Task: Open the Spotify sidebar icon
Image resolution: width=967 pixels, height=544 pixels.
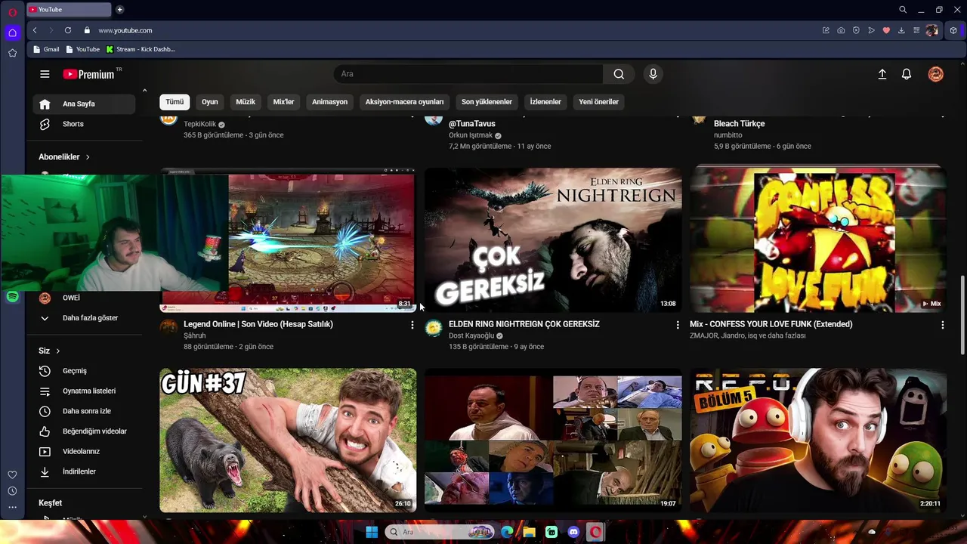Action: pos(12,297)
